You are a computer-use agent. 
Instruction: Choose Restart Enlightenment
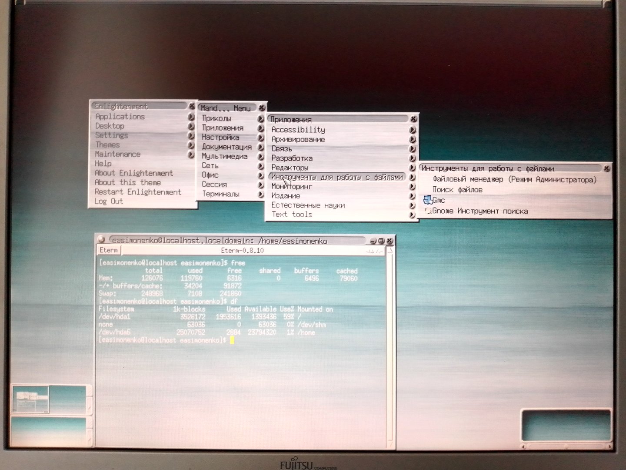[x=138, y=192]
